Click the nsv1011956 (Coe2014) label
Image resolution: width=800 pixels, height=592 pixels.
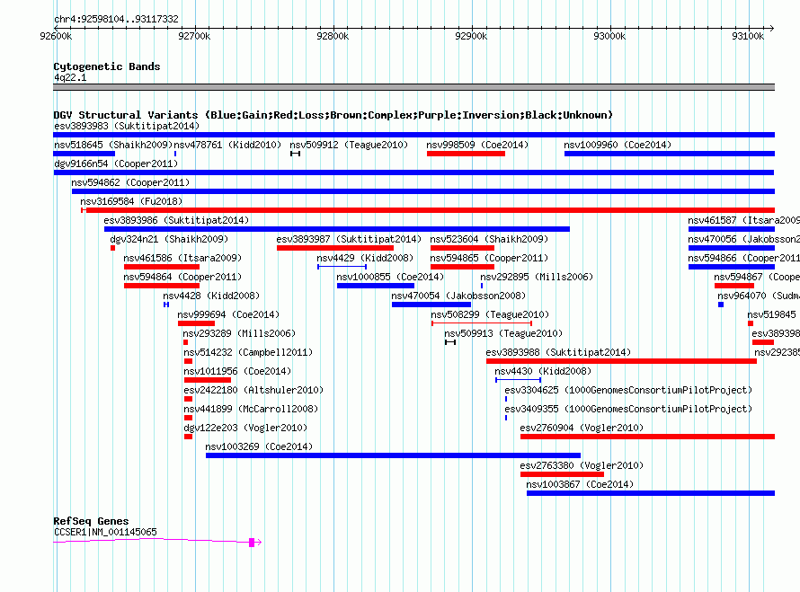[238, 371]
